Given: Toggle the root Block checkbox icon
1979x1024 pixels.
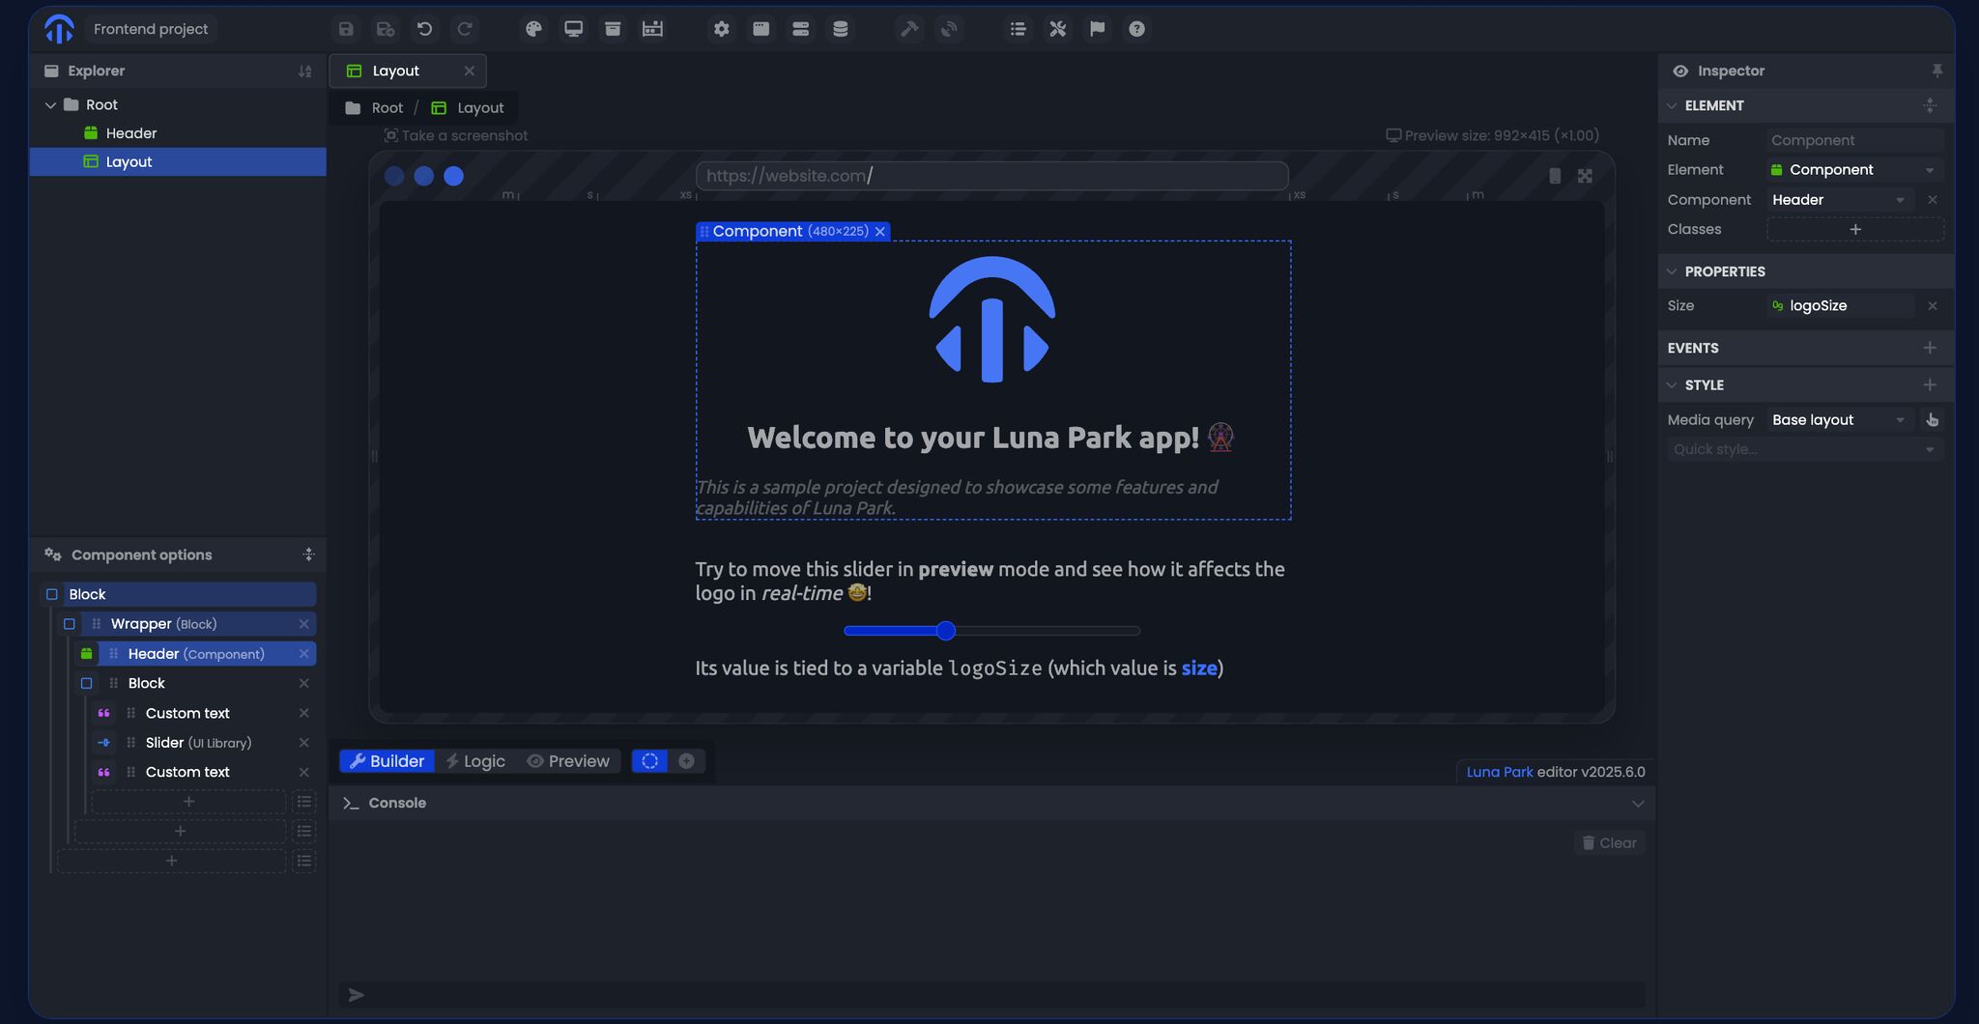Looking at the screenshot, I should [x=52, y=594].
